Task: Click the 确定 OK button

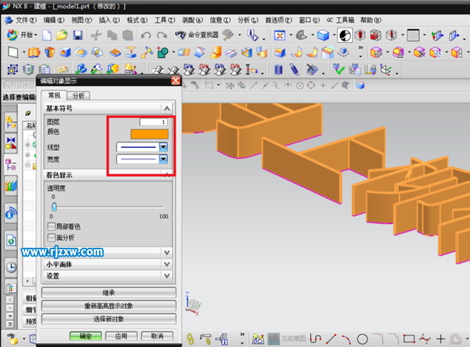Action: tap(86, 336)
